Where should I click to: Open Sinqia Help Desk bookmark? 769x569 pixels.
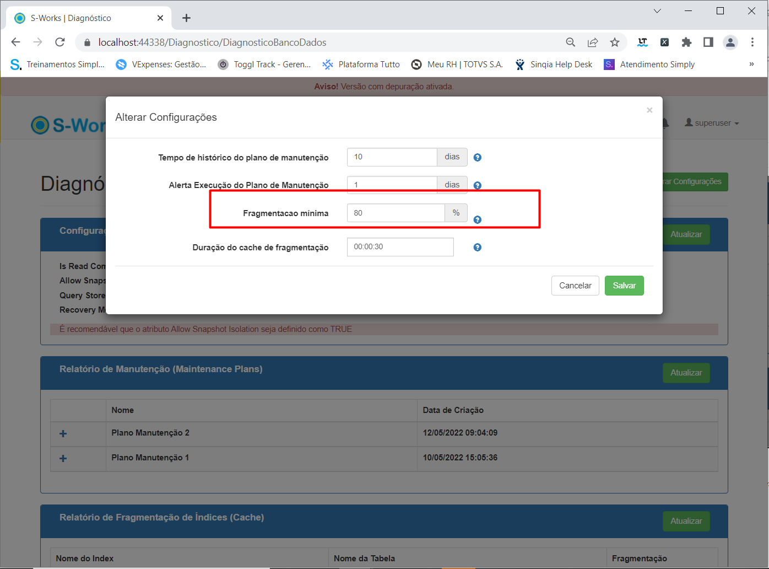[x=554, y=65]
